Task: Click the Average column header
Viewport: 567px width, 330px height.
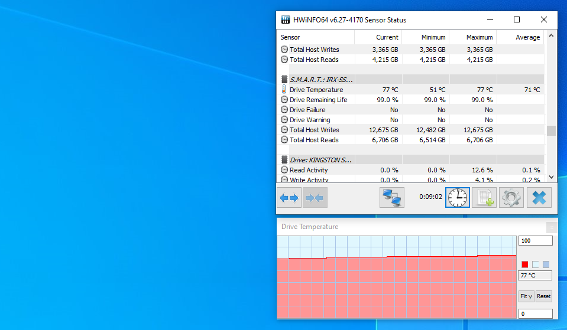Action: point(520,37)
